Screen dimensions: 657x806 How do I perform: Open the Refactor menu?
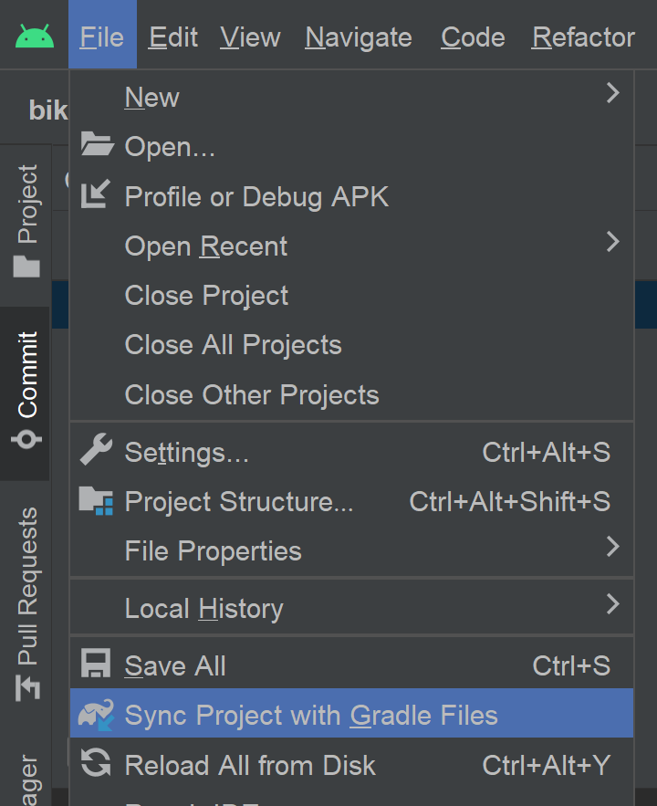tap(583, 37)
